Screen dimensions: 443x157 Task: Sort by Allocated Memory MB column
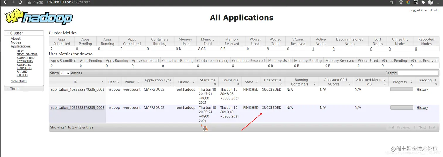[x=371, y=82]
